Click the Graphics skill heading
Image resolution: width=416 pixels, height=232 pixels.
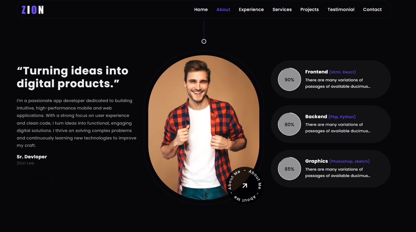(316, 161)
